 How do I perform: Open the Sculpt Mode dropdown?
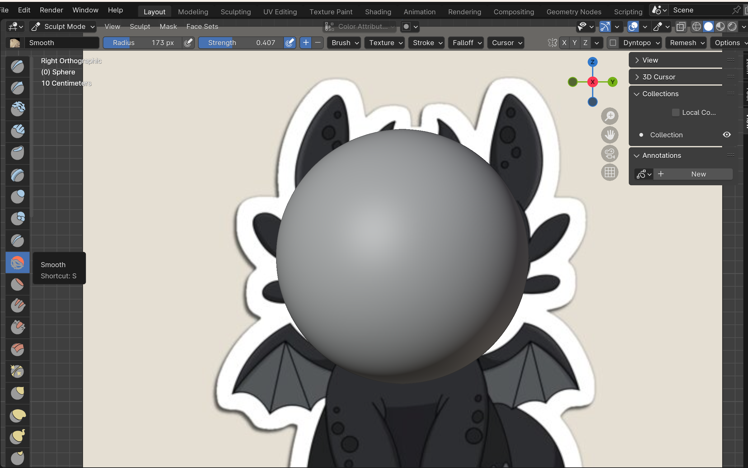(x=63, y=27)
